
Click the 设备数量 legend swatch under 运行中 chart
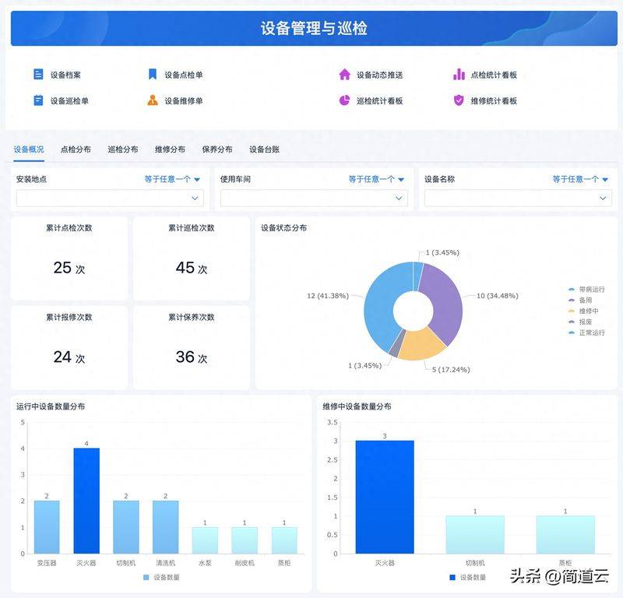tap(147, 578)
